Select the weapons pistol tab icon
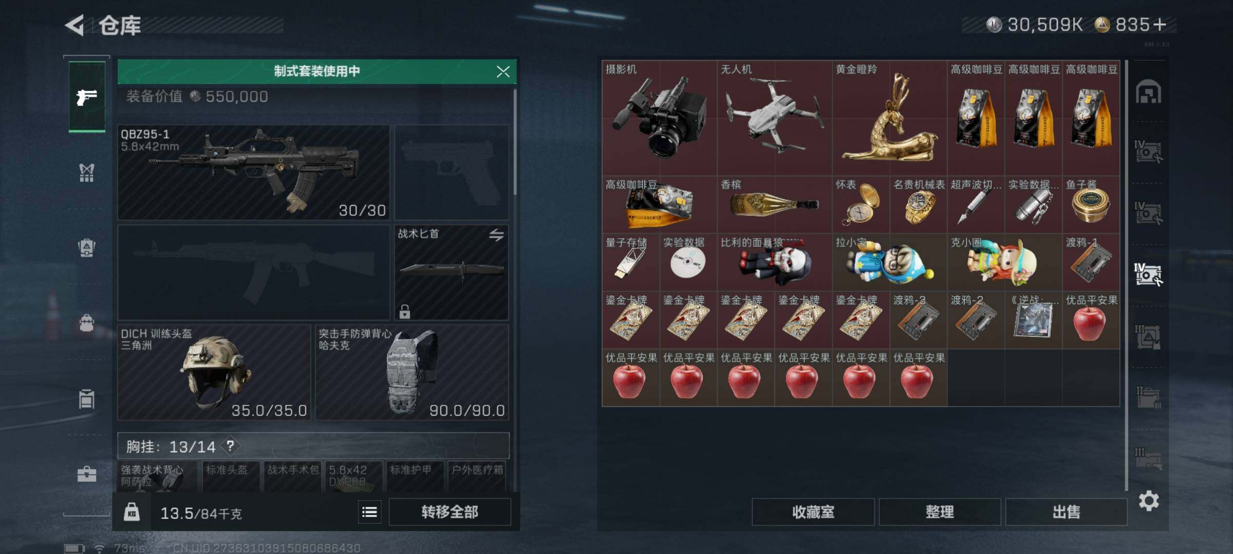 (87, 96)
